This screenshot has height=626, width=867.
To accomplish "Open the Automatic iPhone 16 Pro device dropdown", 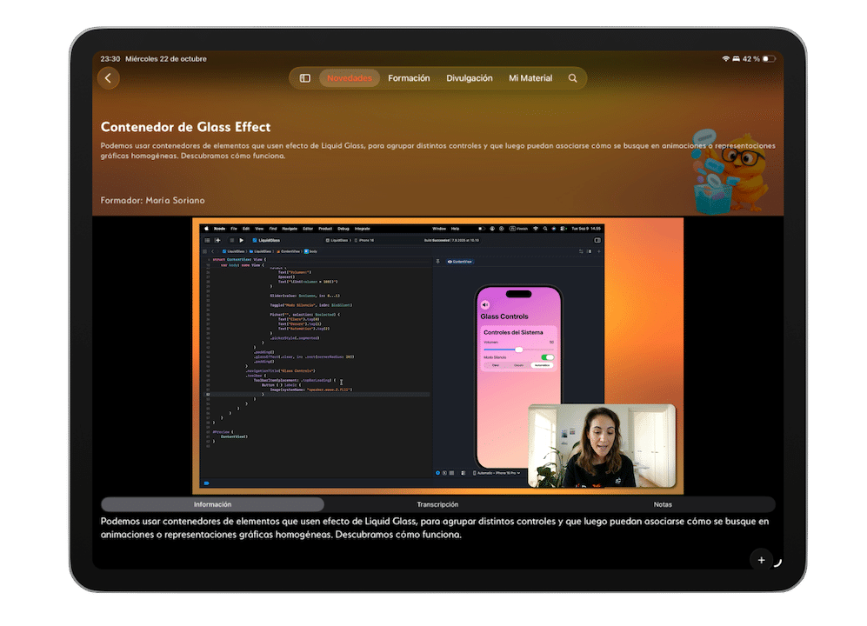I will [x=497, y=473].
